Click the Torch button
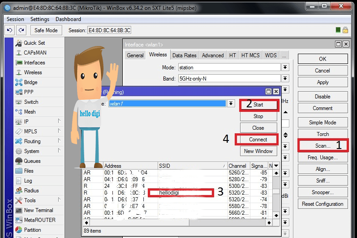The height and width of the screenshot is (238, 357). (323, 134)
